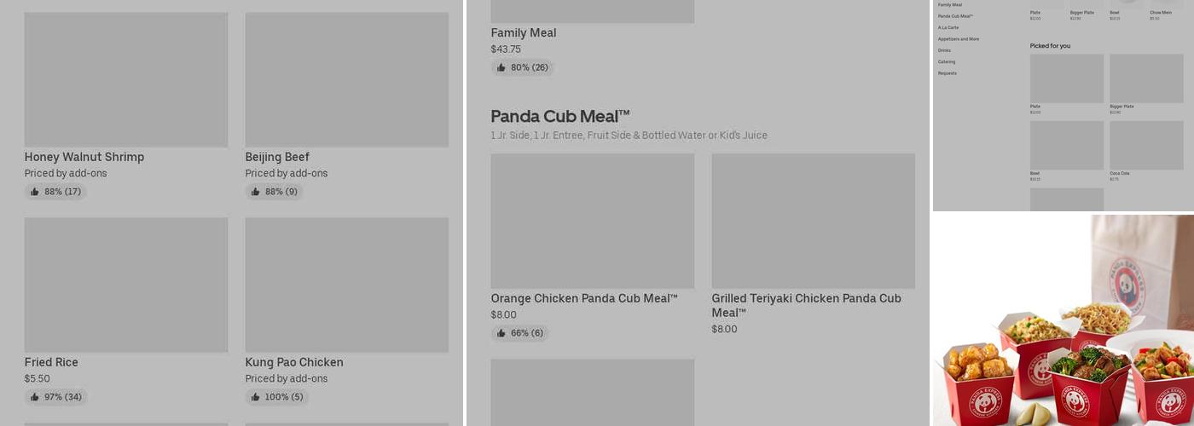Screen dimensions: 1194x426
Task: Open Grilled Teriyaki Chicken Panda Cub Meal image
Action: pyautogui.click(x=813, y=221)
